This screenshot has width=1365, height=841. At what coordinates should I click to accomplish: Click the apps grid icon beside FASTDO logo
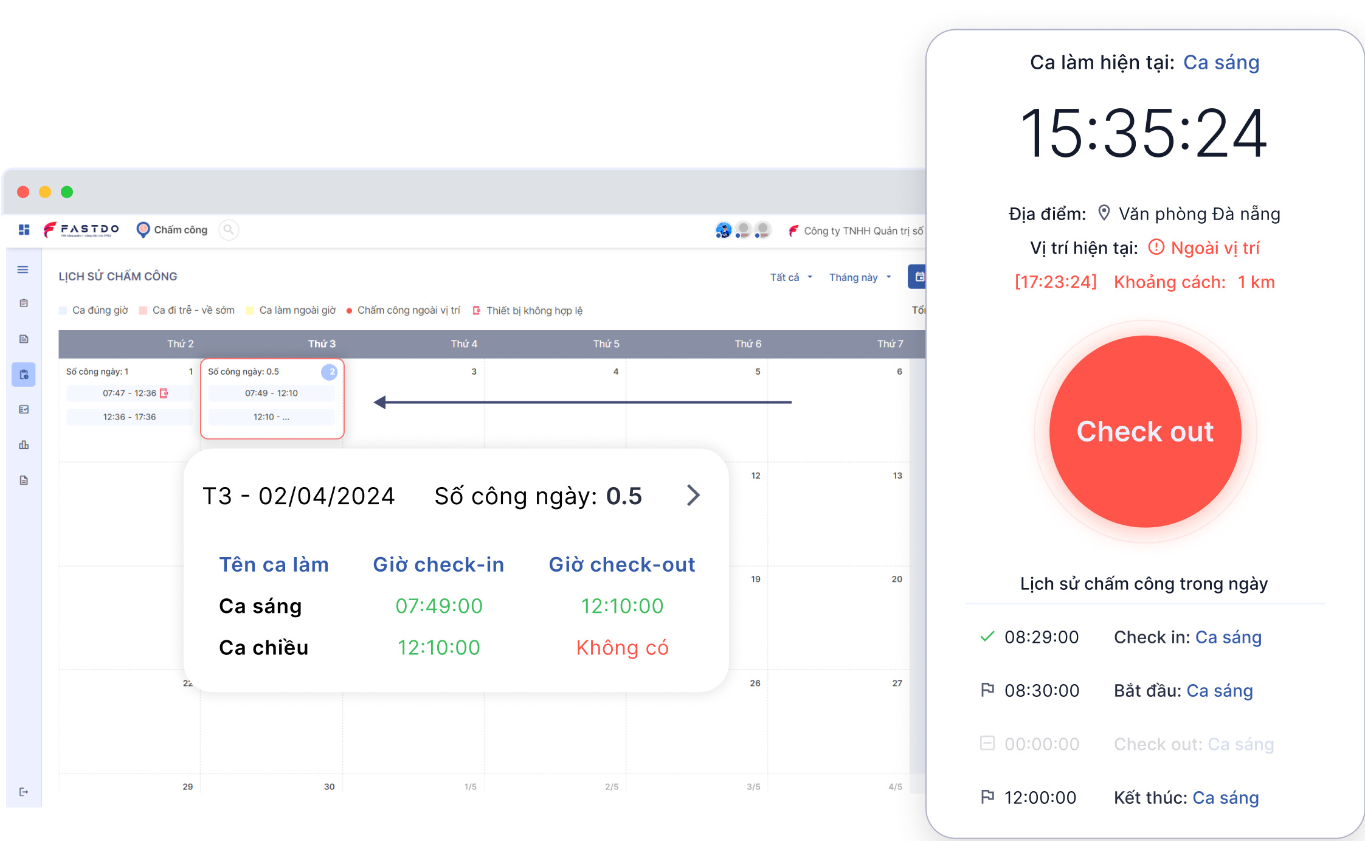[x=23, y=230]
